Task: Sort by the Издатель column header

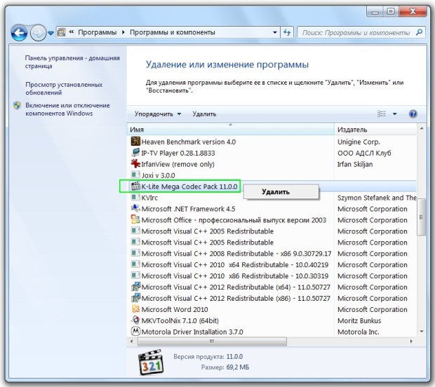Action: pyautogui.click(x=375, y=130)
